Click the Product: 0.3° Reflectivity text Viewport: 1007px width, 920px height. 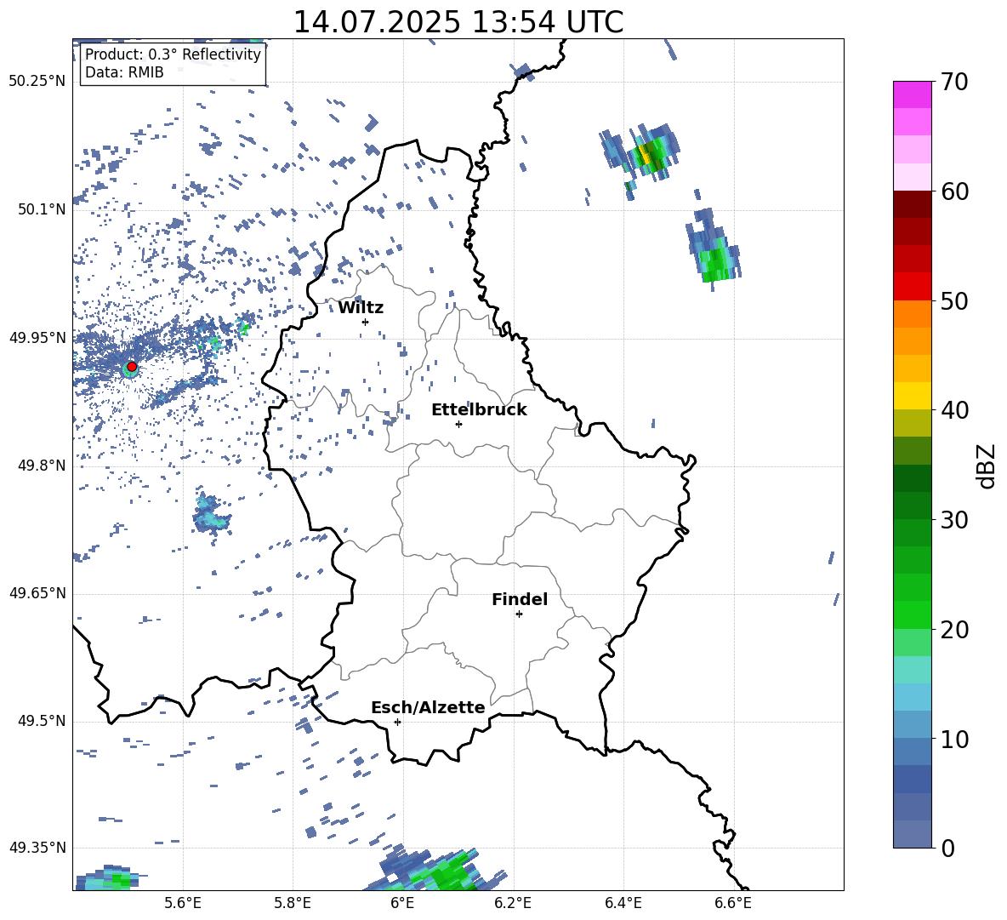[173, 54]
